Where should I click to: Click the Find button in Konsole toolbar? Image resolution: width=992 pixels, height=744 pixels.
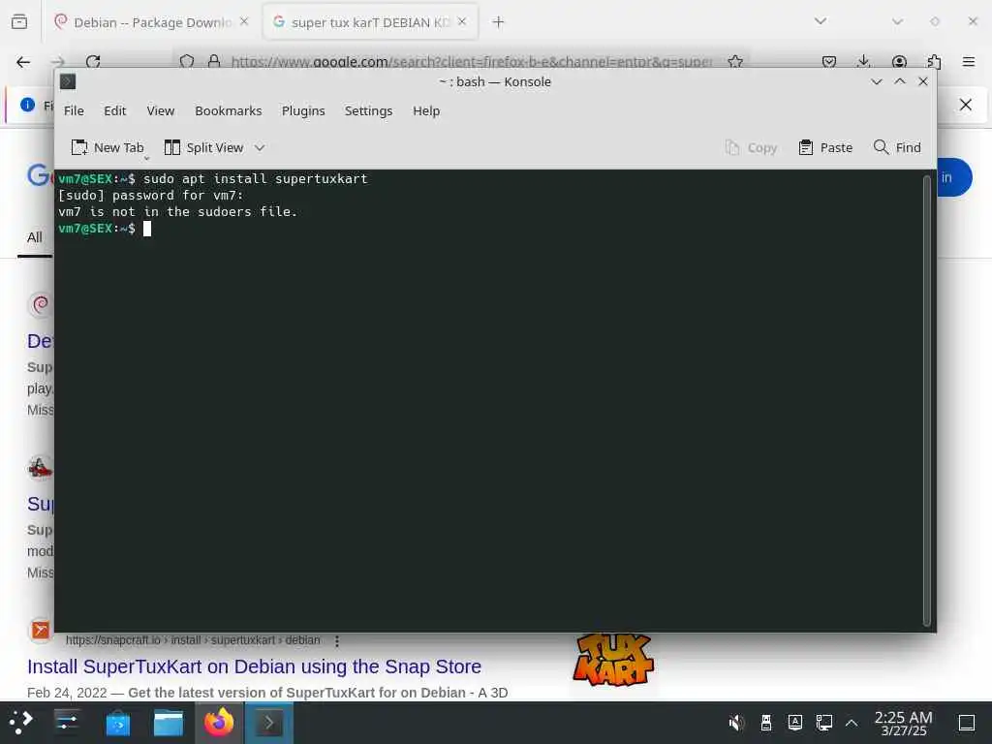coord(896,147)
